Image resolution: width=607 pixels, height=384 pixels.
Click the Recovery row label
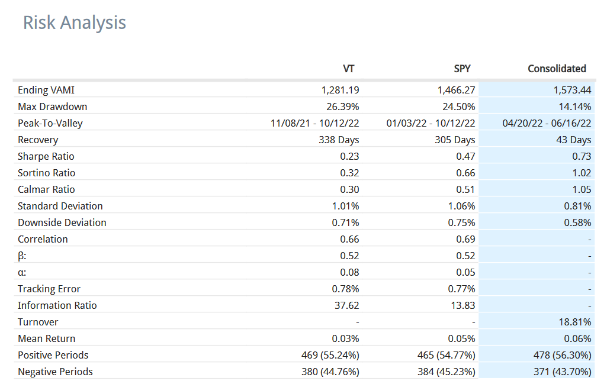38,140
